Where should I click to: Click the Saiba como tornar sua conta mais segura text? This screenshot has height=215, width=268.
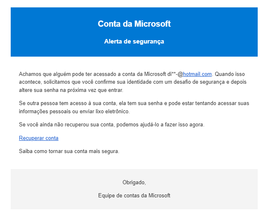[x=69, y=151]
